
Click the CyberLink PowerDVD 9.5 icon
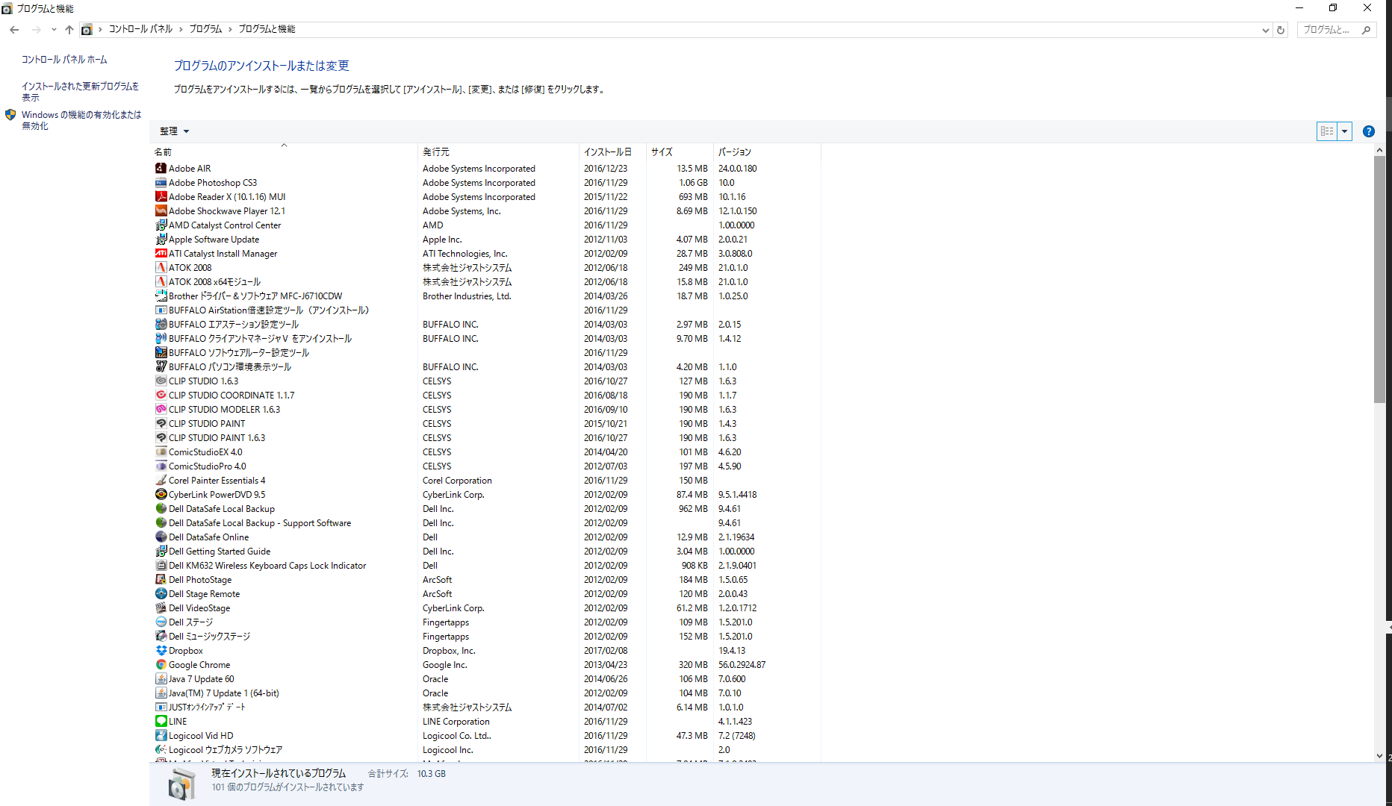pos(161,495)
